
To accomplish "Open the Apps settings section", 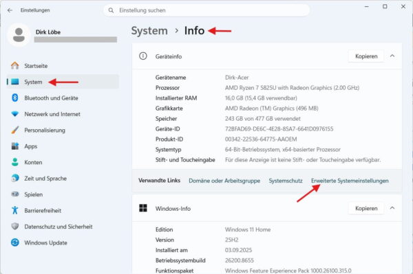I will click(x=63, y=146).
